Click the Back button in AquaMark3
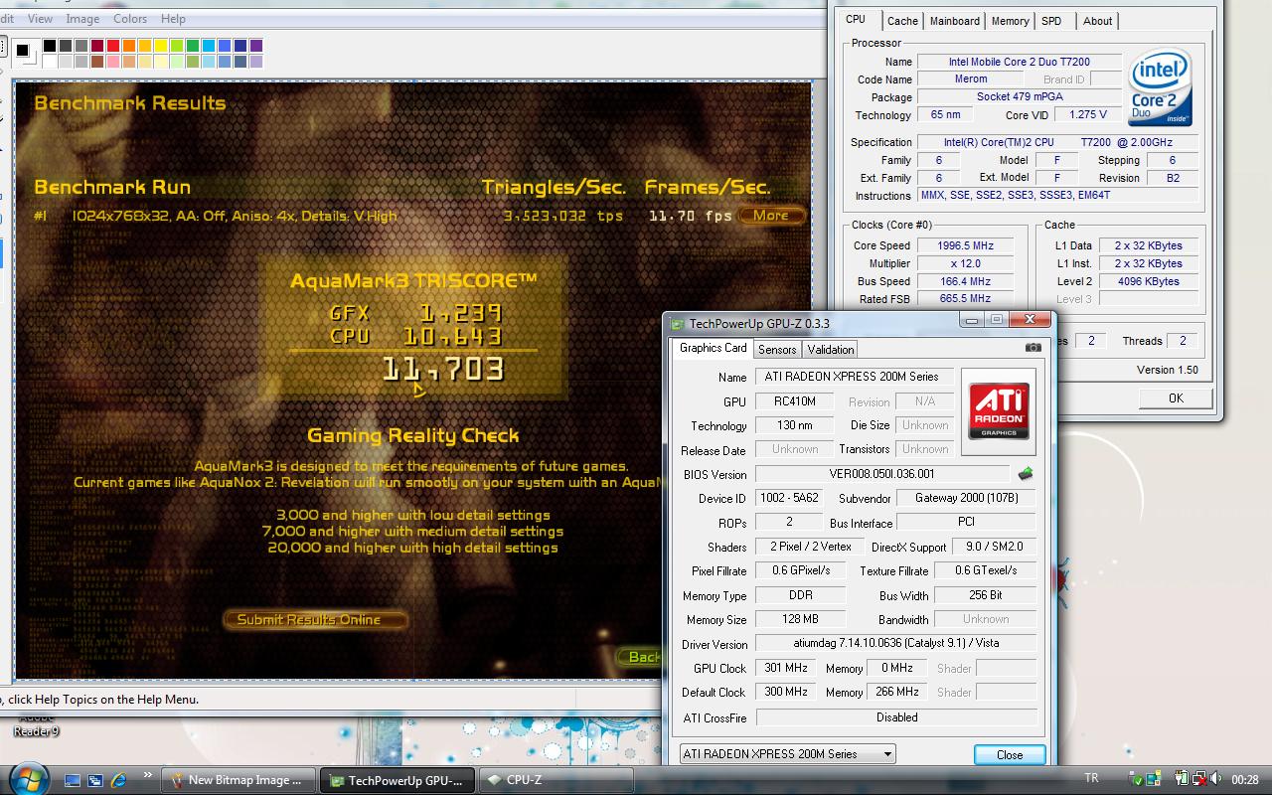Image resolution: width=1272 pixels, height=795 pixels. [638, 657]
